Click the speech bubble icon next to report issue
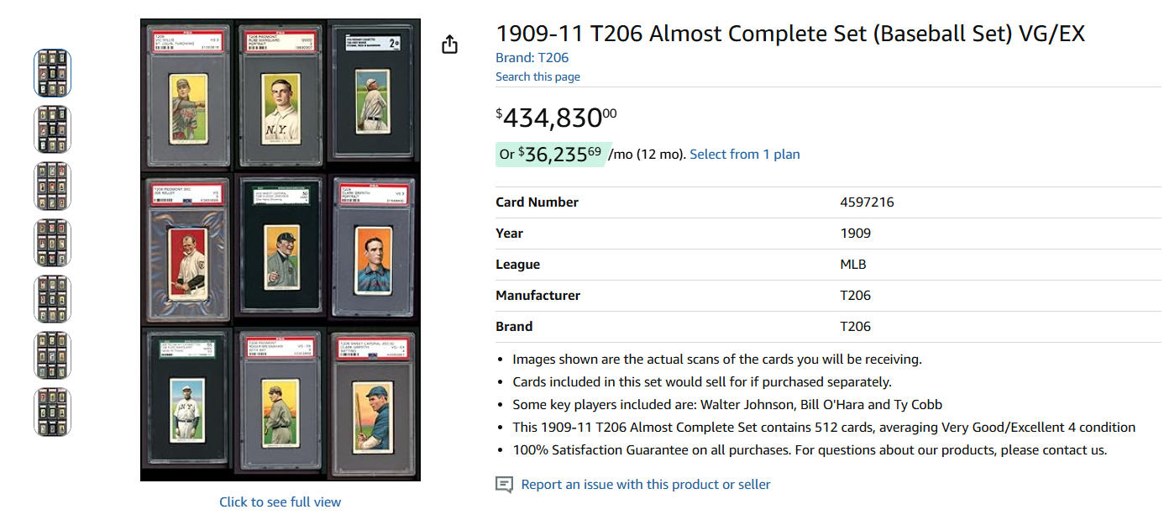This screenshot has width=1164, height=520. tap(504, 485)
